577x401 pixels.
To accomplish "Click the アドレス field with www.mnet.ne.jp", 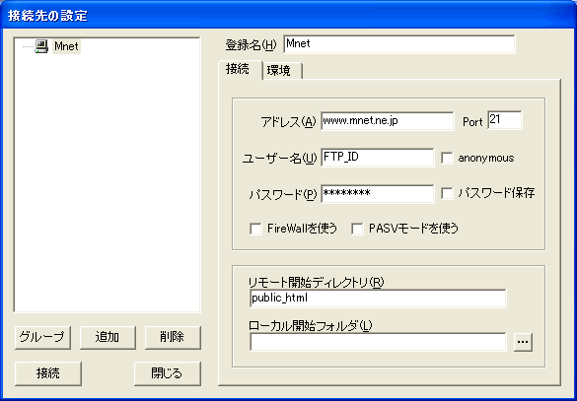I will click(388, 121).
